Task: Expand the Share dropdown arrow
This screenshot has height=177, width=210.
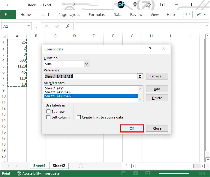Action: coord(205,14)
